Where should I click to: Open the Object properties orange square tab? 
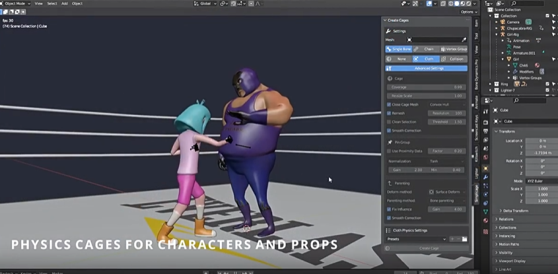point(485,168)
